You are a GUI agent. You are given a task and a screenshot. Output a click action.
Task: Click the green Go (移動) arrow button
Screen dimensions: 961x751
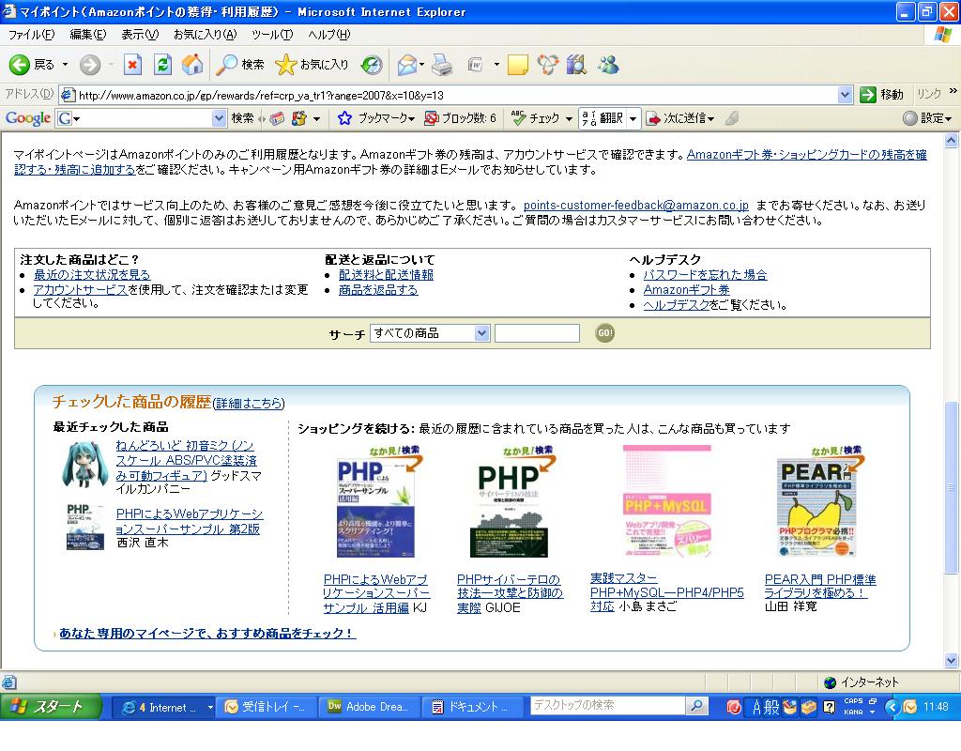880,95
